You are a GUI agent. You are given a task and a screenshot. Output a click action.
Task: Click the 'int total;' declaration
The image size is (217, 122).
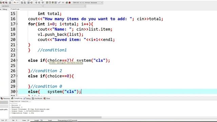50,14
